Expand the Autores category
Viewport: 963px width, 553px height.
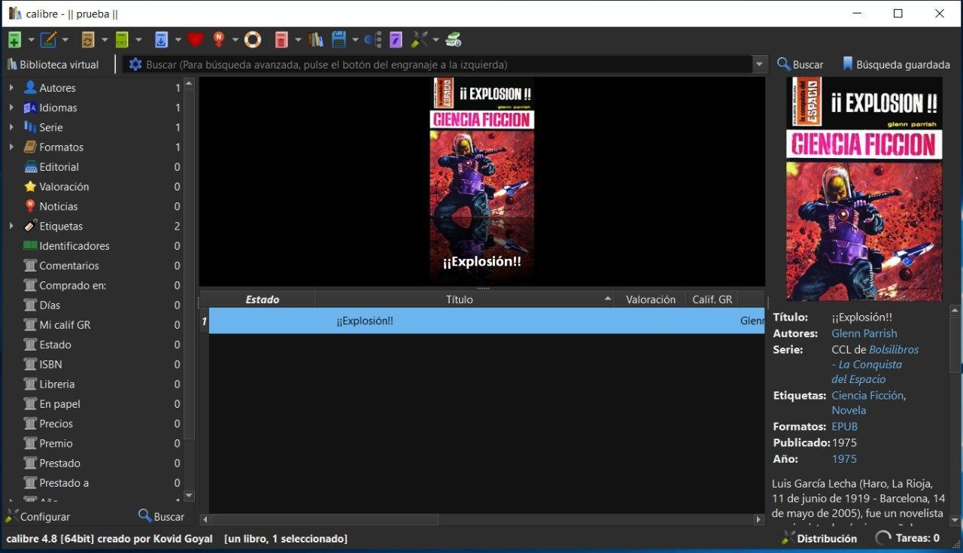[x=11, y=88]
